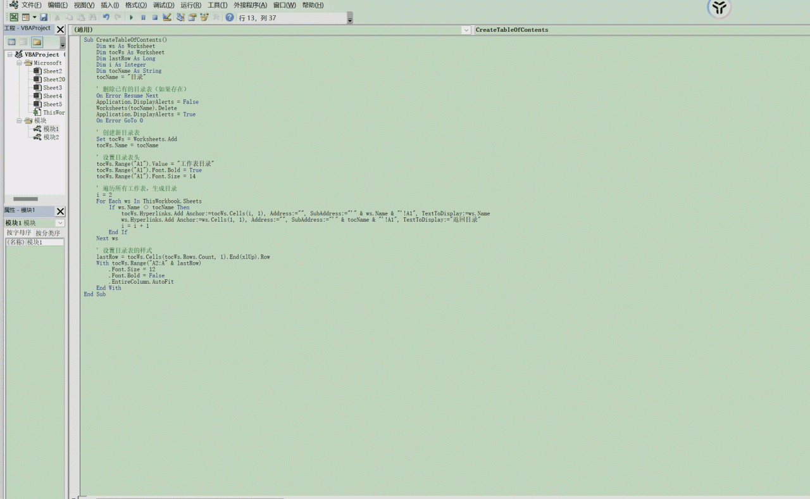The width and height of the screenshot is (810, 499).
Task: Click the Insert UserForm toolbar icon
Action: pos(26,18)
